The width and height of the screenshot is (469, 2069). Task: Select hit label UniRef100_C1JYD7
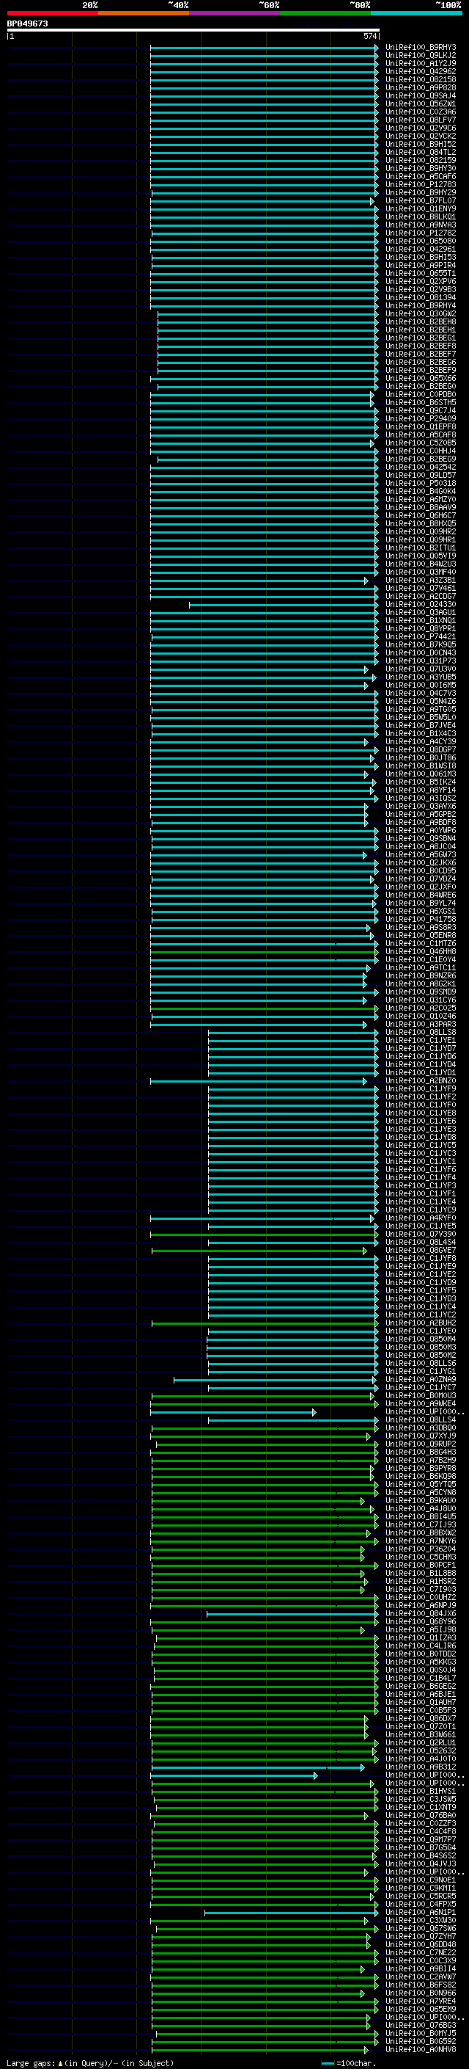click(x=420, y=1048)
